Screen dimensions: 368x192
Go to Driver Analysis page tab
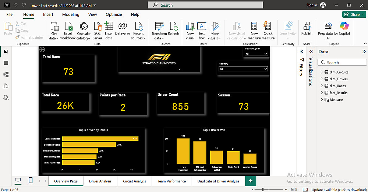pos(100,181)
